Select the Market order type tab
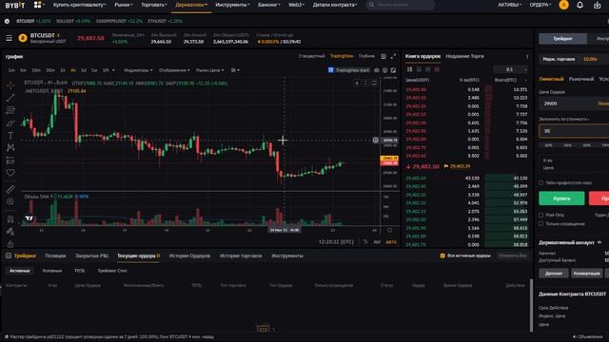609x342 pixels. pos(581,79)
